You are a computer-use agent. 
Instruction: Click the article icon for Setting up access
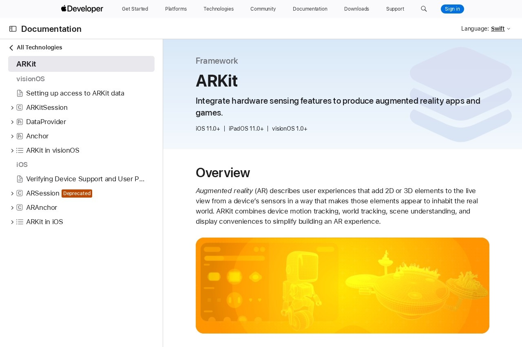point(20,93)
